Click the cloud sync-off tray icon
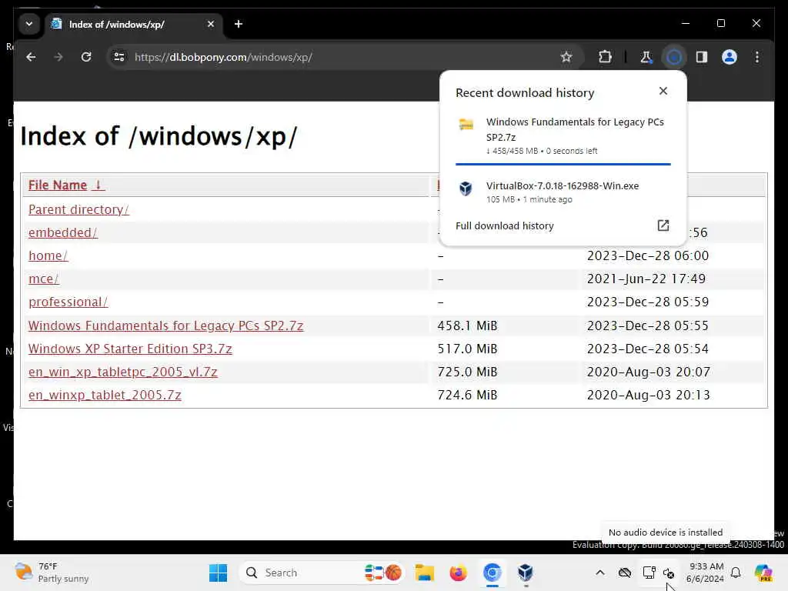The image size is (788, 591). click(x=625, y=573)
